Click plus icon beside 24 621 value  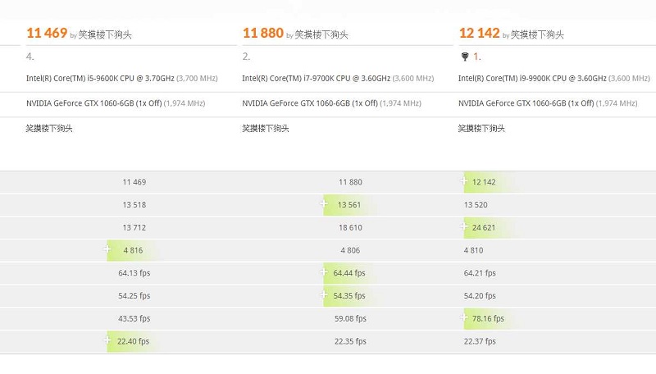pos(464,226)
